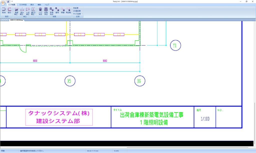Viewport: 256px width, 153px height.
Task: Click the horizontal scrollbar at bottom
Action: pos(187,147)
